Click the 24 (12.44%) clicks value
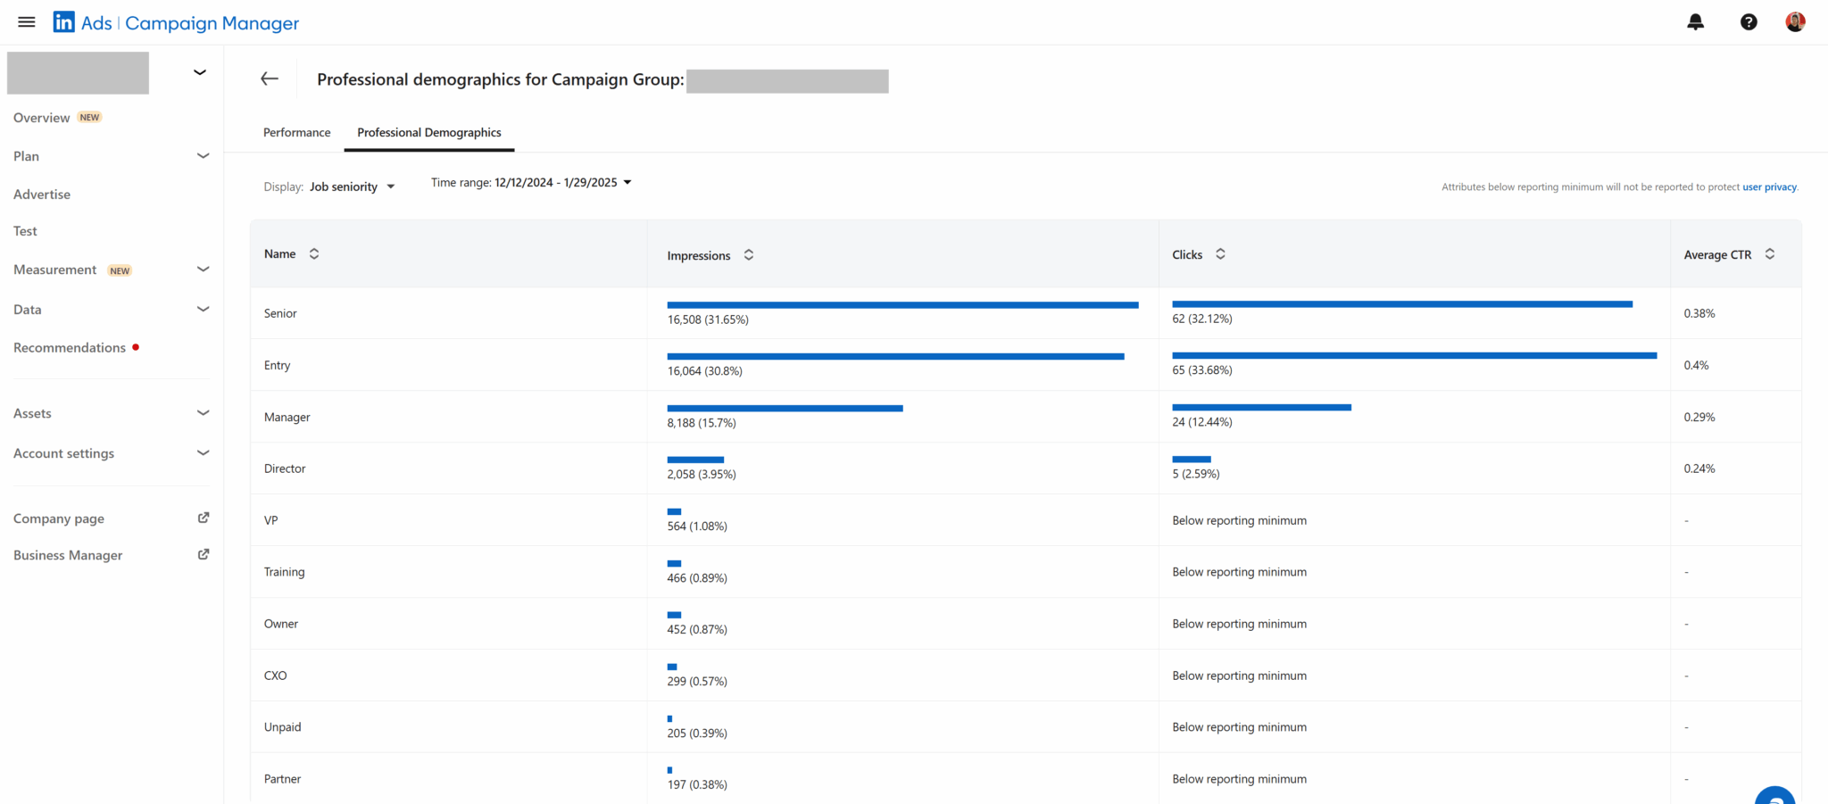Viewport: 1828px width, 804px height. click(x=1201, y=422)
